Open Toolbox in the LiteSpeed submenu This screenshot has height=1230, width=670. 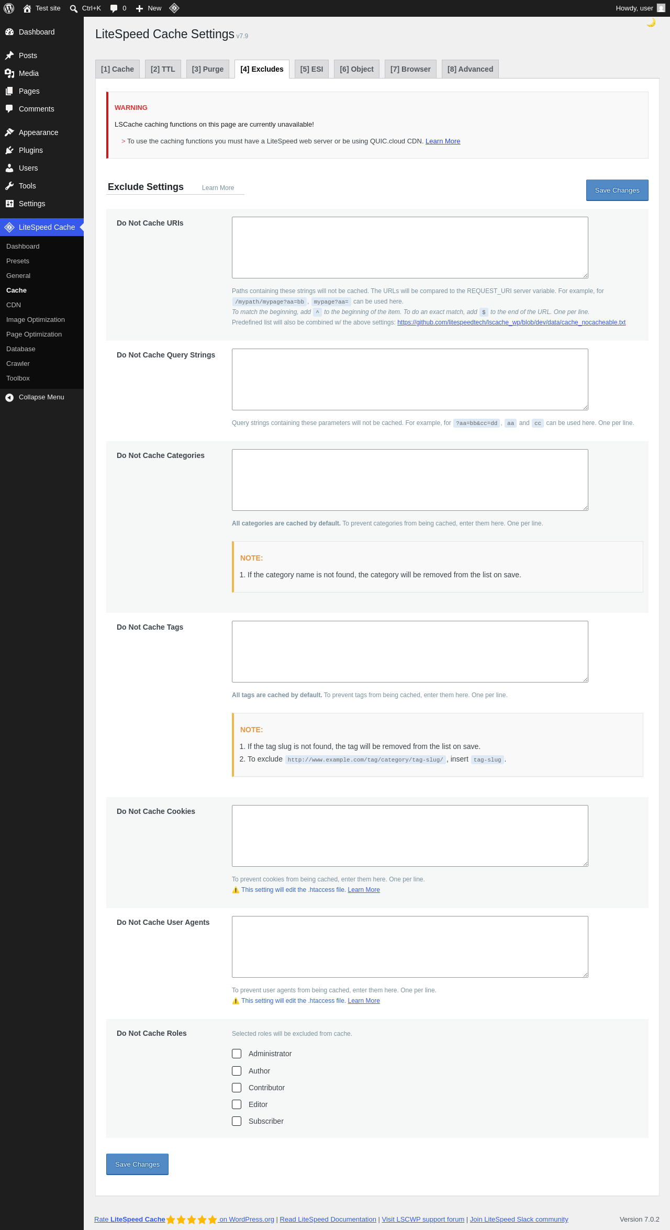(18, 378)
